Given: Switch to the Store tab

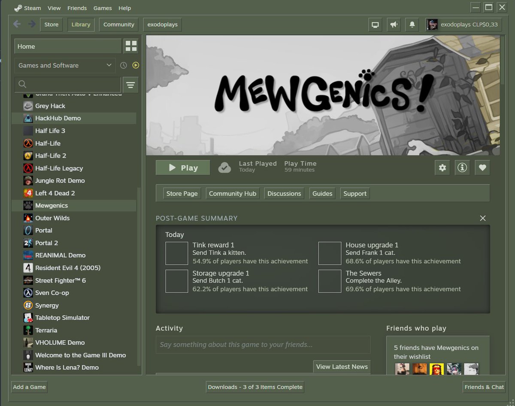Looking at the screenshot, I should click(x=51, y=24).
